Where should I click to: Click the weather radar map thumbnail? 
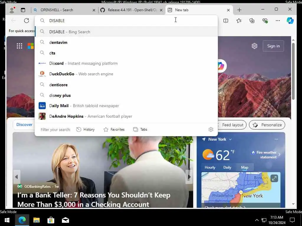coord(241,190)
